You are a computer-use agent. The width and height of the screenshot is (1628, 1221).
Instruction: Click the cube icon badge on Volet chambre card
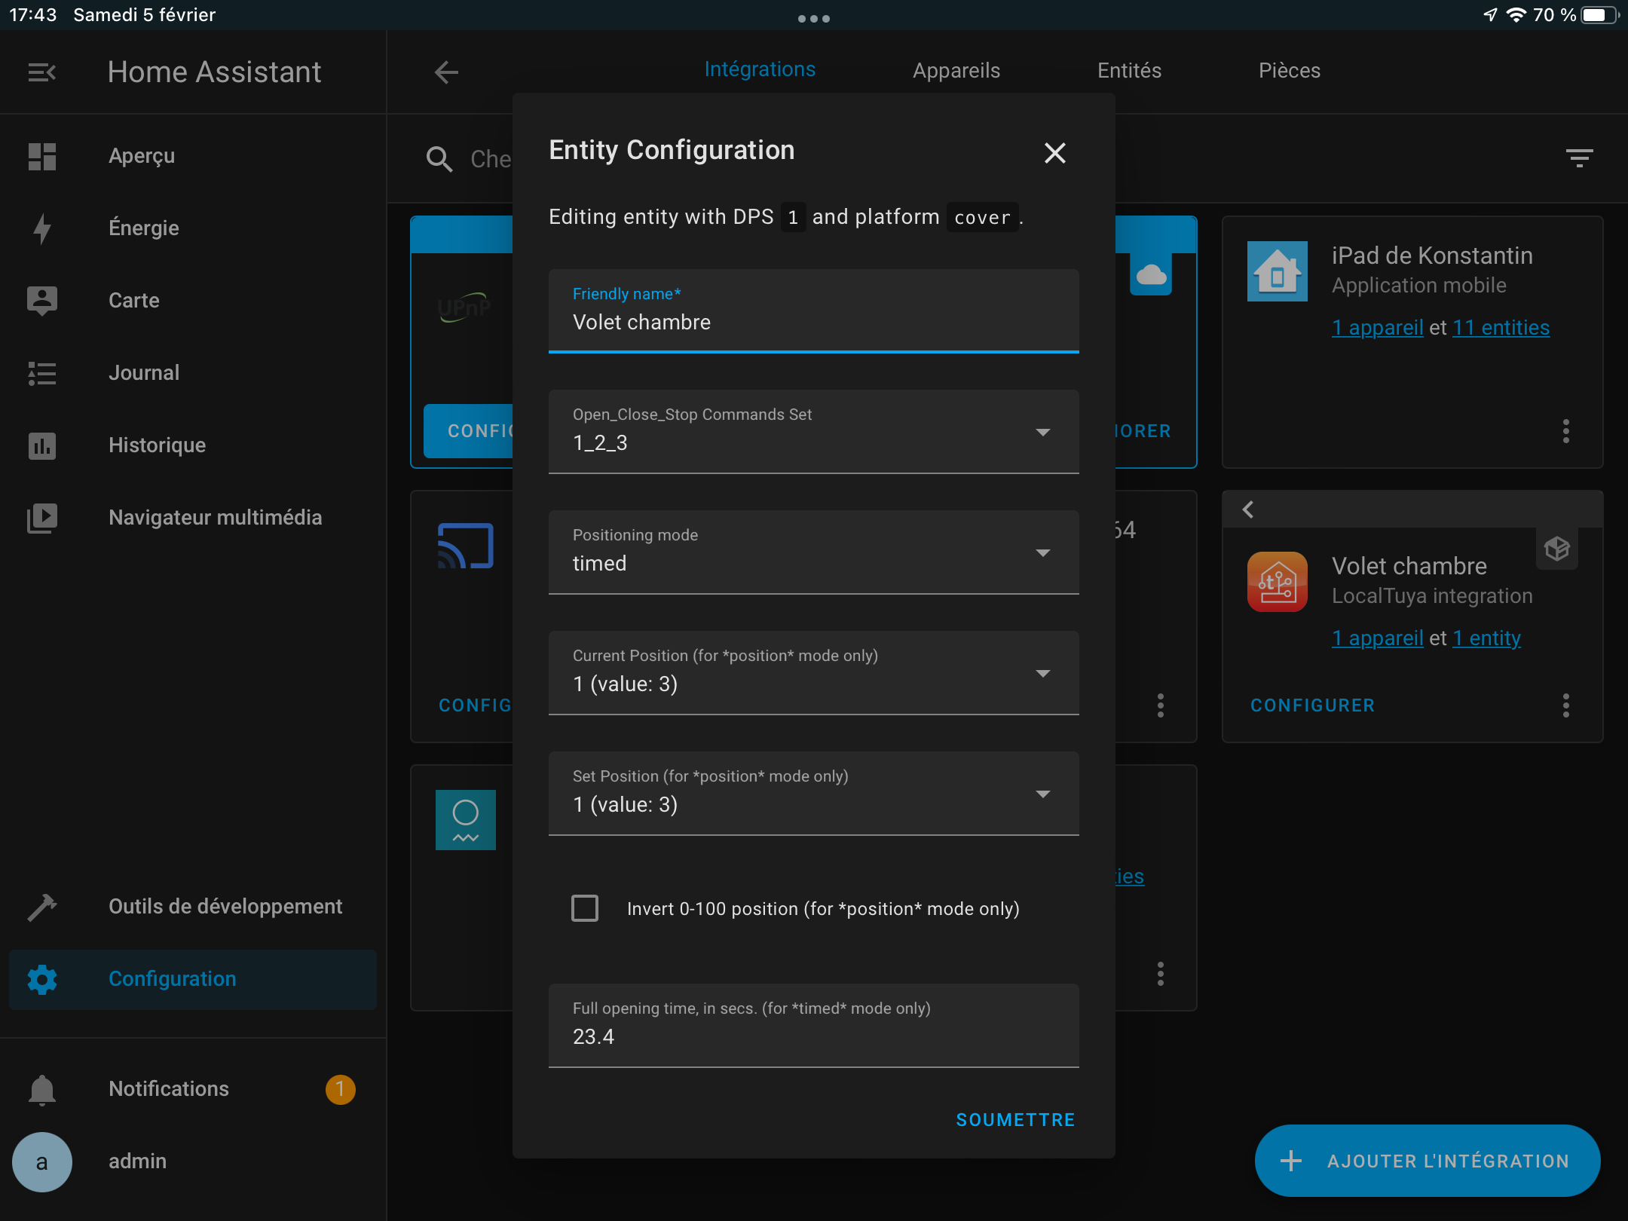(1556, 549)
